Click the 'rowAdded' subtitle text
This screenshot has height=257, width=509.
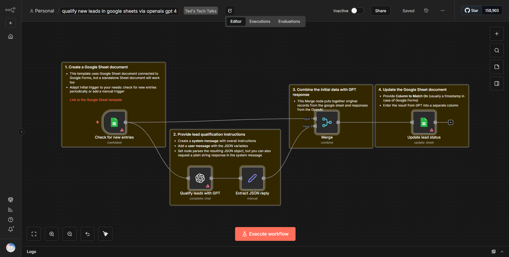[x=114, y=143]
